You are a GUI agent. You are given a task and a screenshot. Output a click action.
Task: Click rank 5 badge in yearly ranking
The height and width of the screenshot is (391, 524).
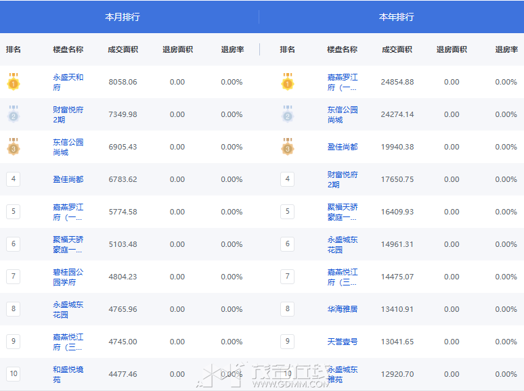tap(288, 212)
